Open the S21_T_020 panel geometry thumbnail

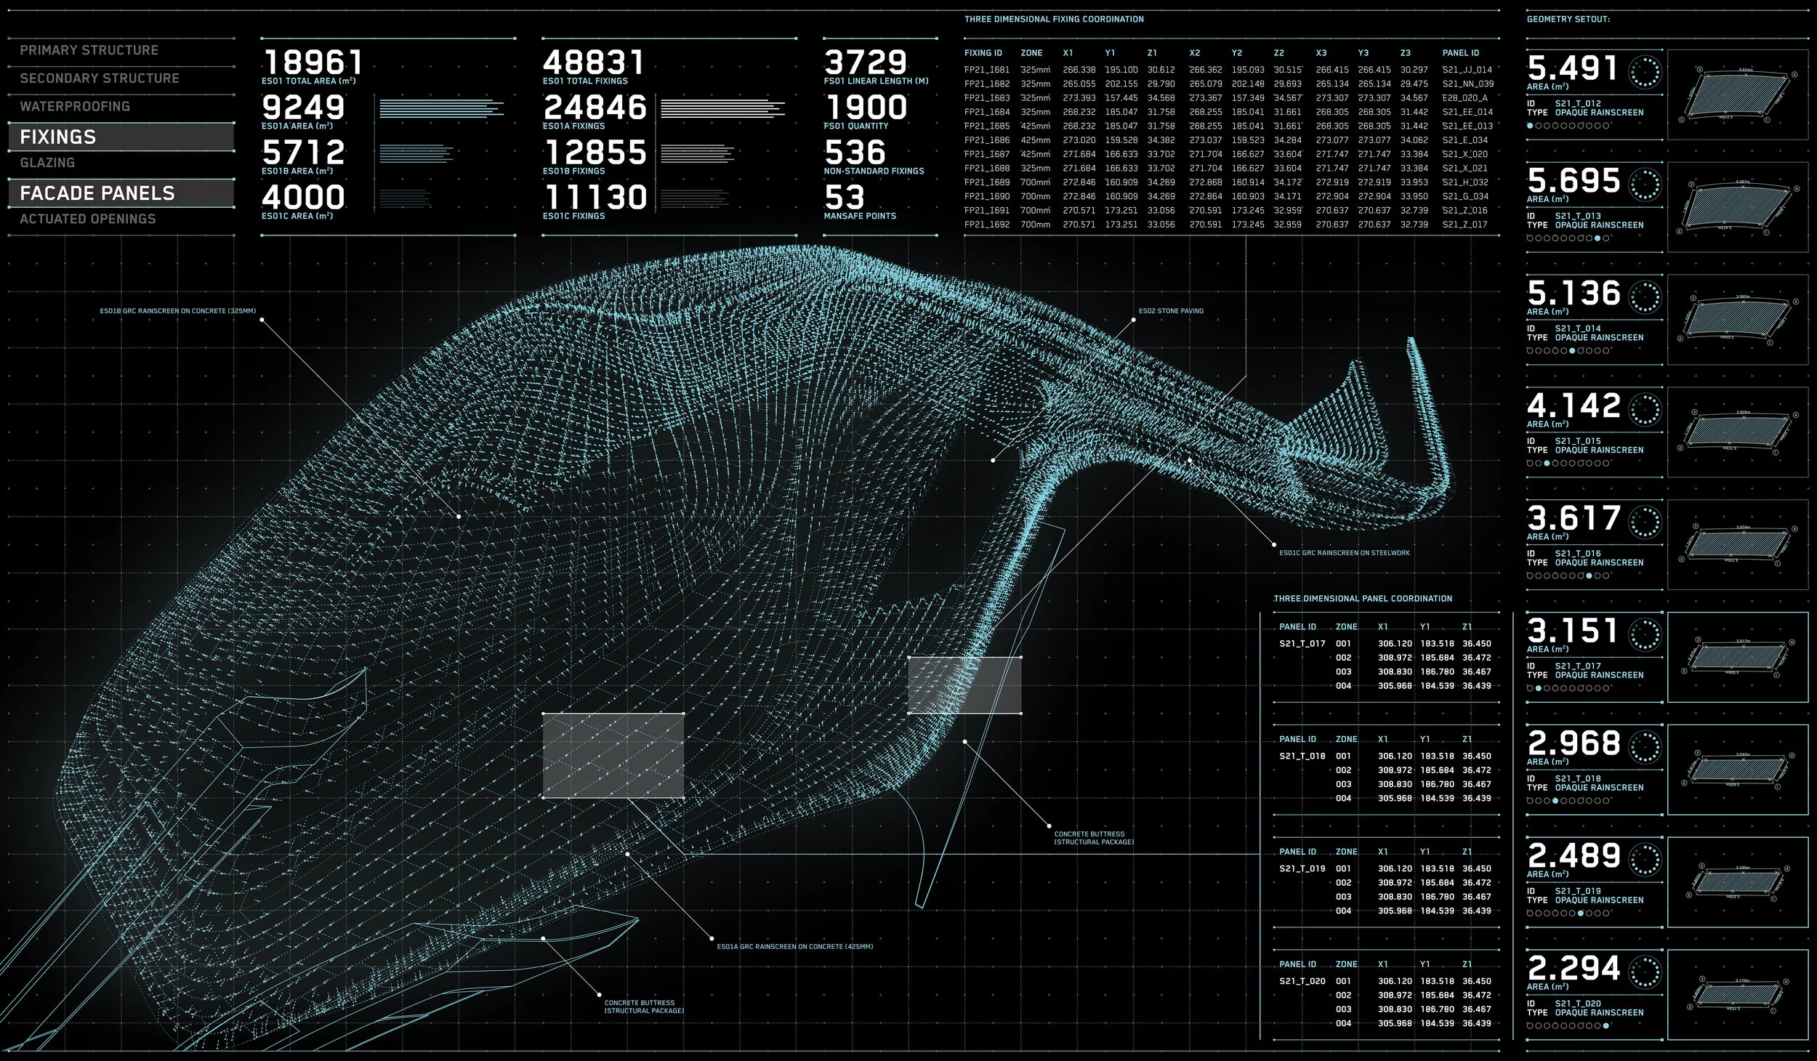pyautogui.click(x=1738, y=994)
